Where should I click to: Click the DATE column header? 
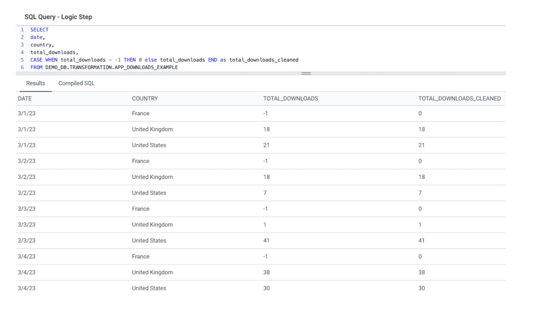pos(25,99)
